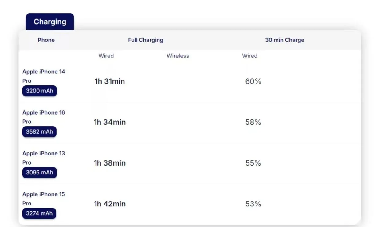Open the Apple iPhone 16 Pro link
This screenshot has height=227, width=381.
(x=43, y=117)
